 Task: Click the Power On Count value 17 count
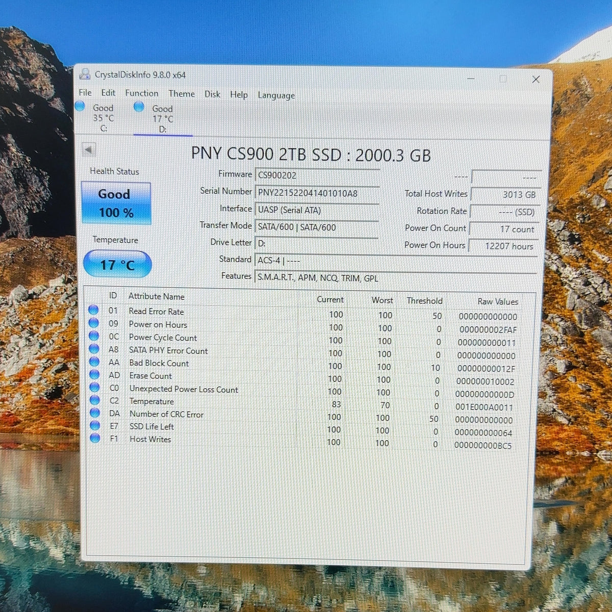point(503,229)
